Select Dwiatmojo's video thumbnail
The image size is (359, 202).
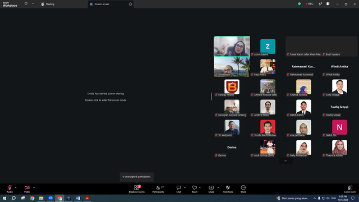(x=232, y=67)
